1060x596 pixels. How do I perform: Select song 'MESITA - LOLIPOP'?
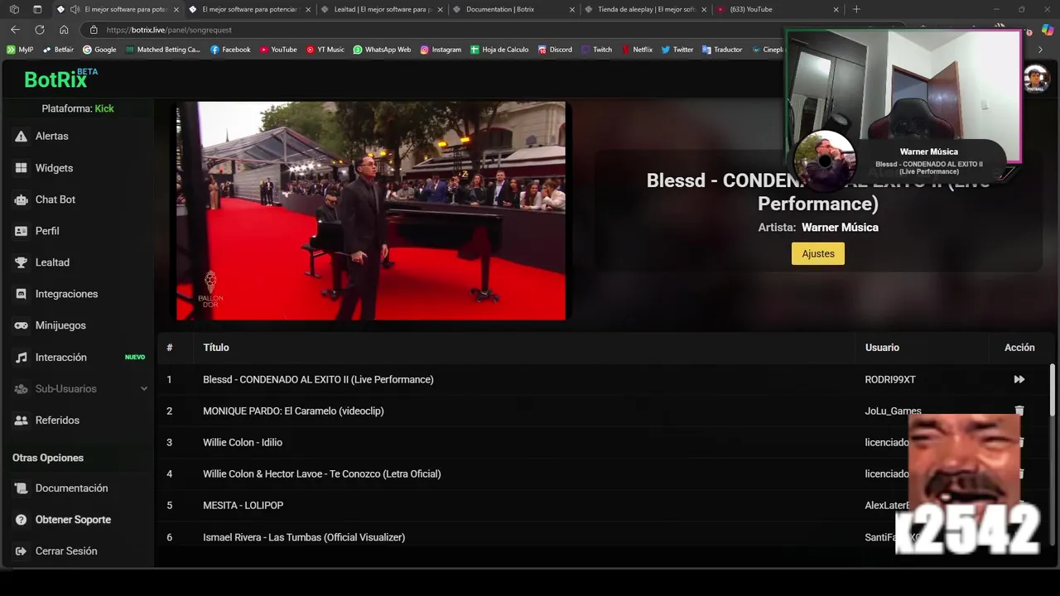[243, 505]
